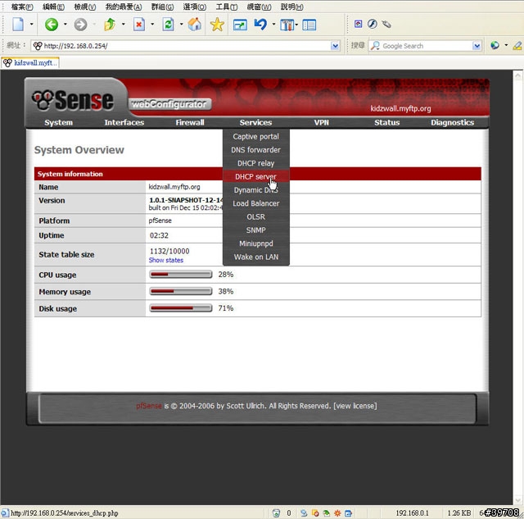
Task: Click the Flash filter round icon
Action: (x=373, y=24)
